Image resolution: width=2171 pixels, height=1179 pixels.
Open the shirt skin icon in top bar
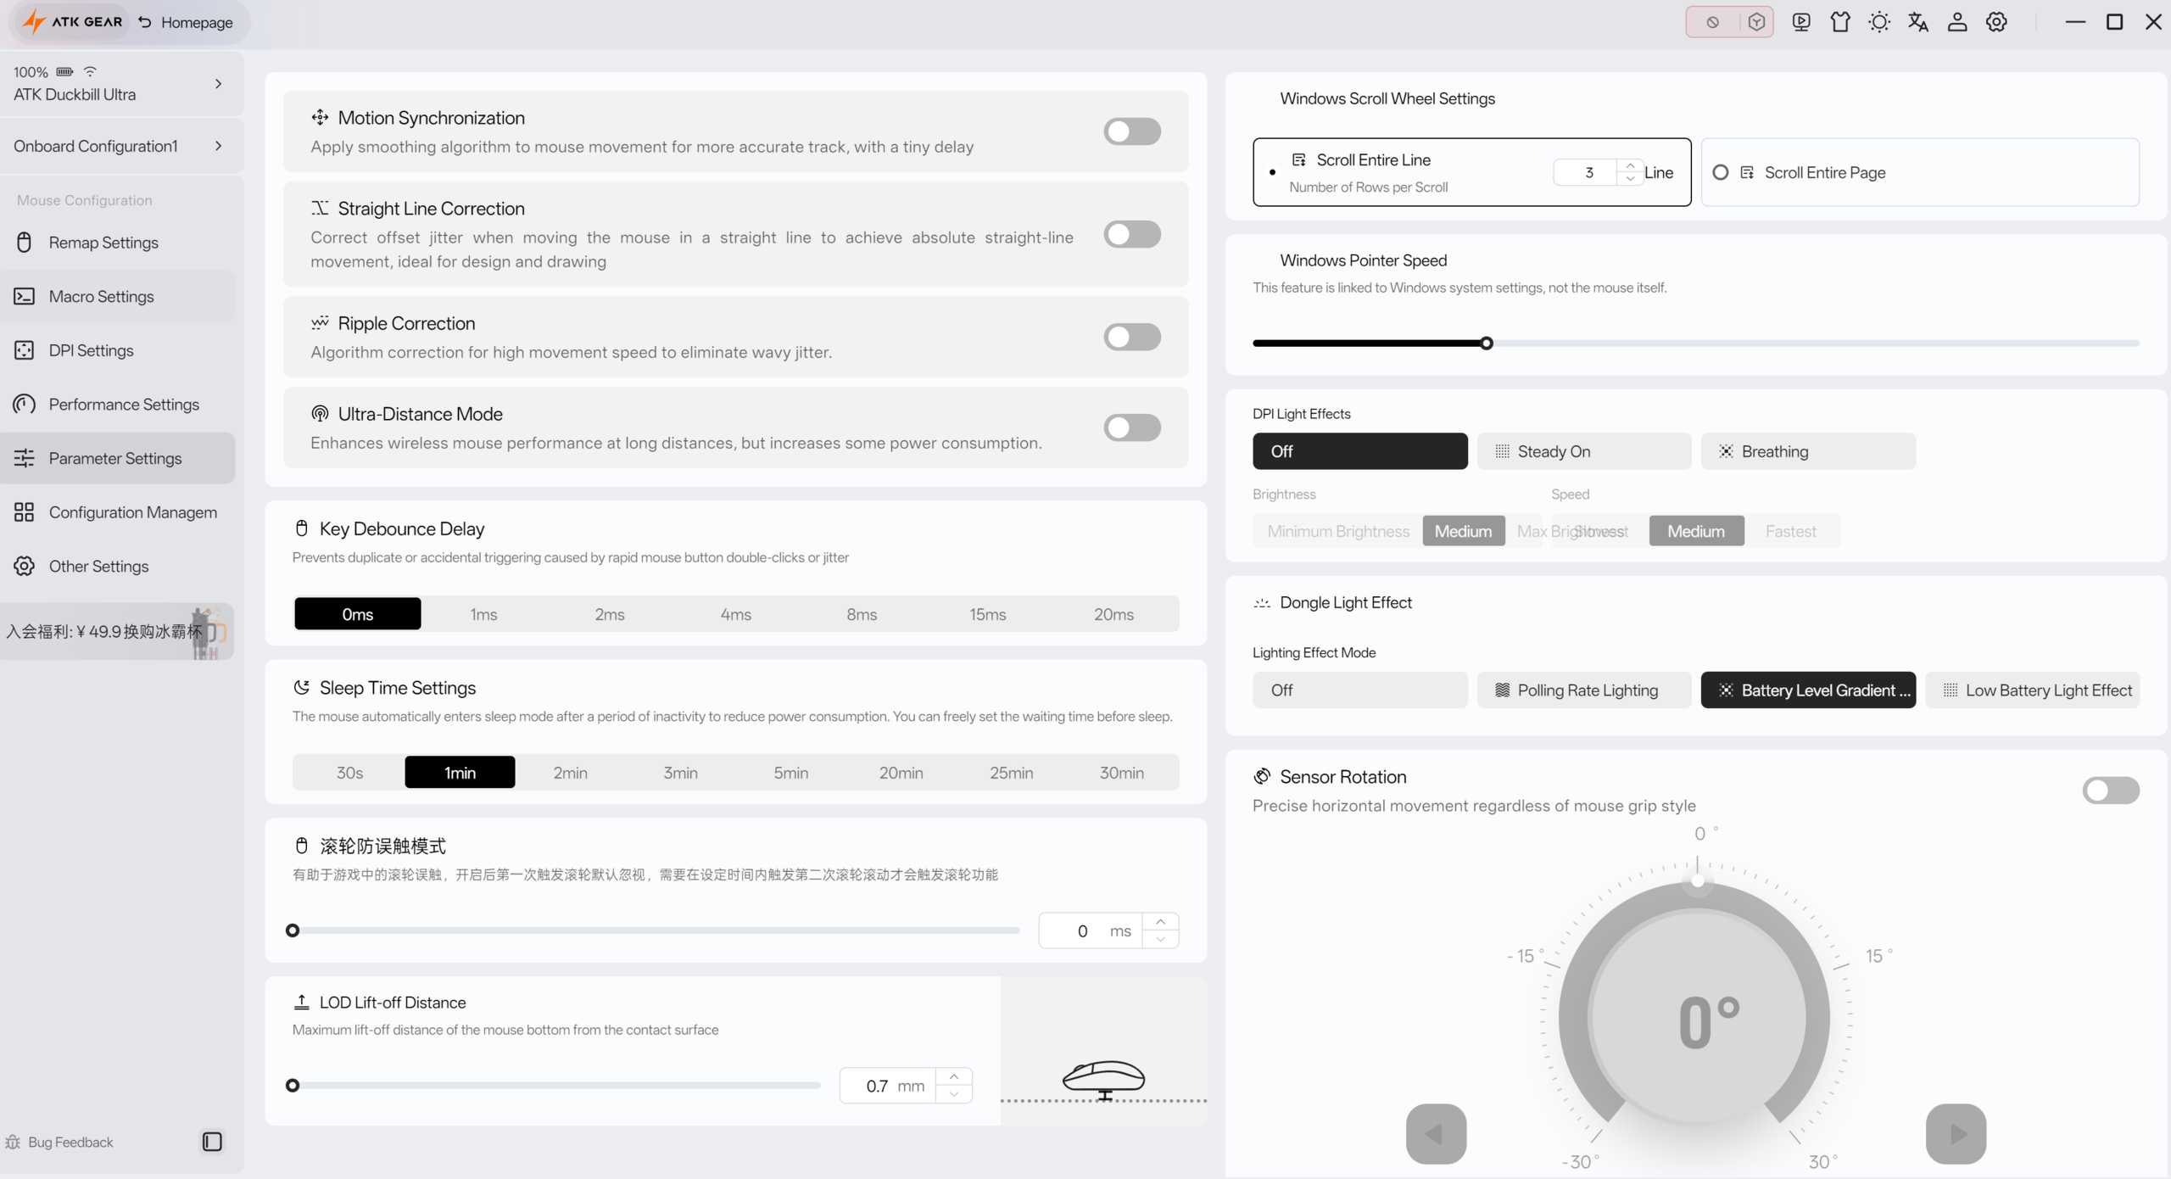click(1839, 22)
